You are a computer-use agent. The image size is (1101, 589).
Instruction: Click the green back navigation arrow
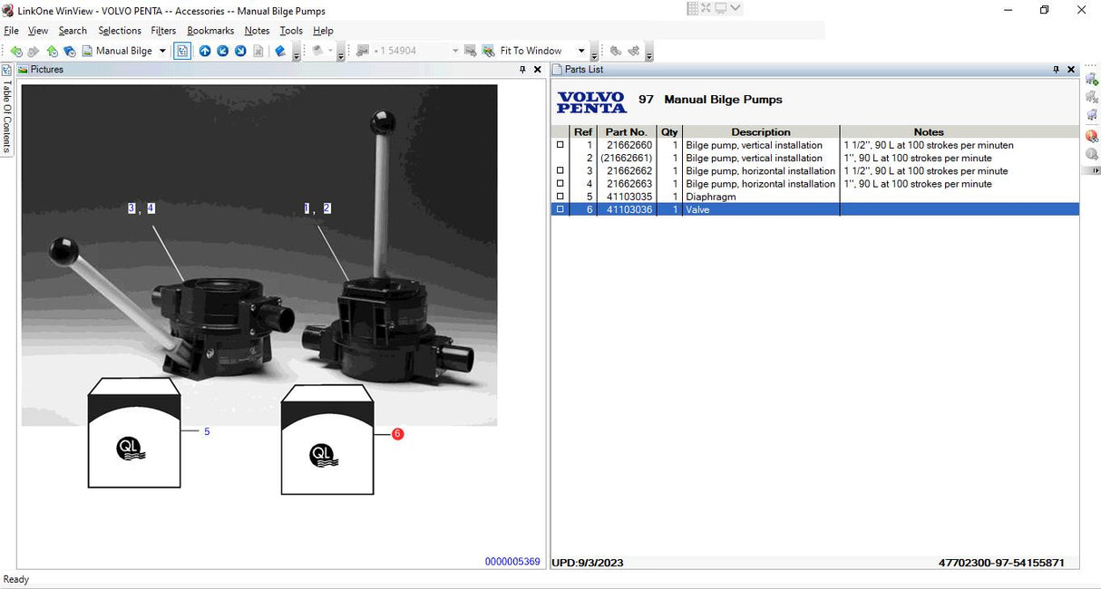(16, 51)
